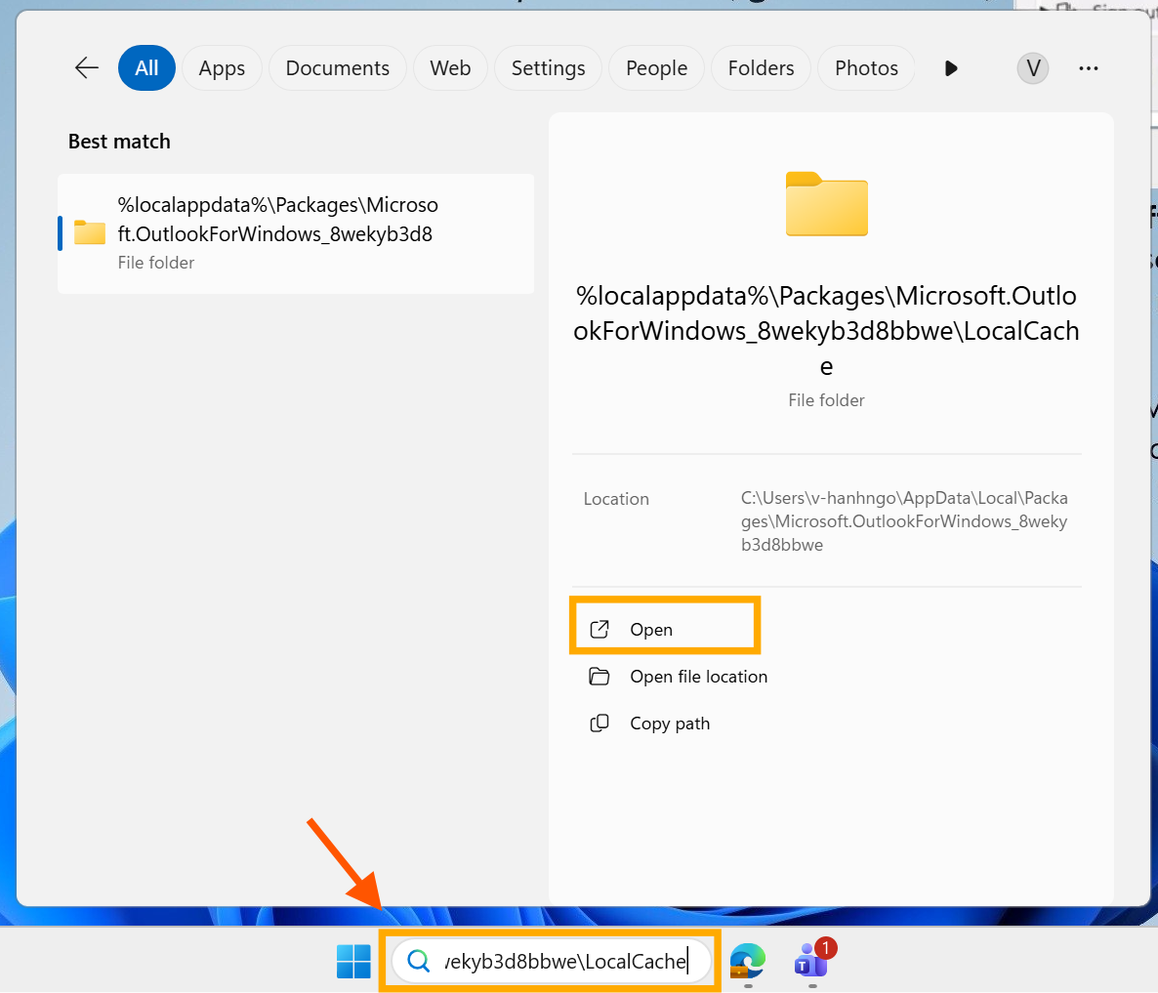Open Microsoft Teams from the taskbar
This screenshot has height=993, width=1158.
click(x=811, y=961)
